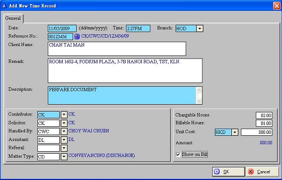Click the Chargable Hours field 02.00
The width and height of the screenshot is (282, 180).
pyautogui.click(x=264, y=115)
